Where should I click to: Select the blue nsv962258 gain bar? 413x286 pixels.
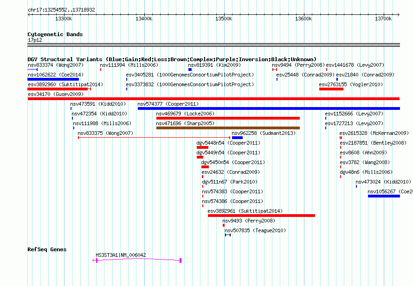coord(237,138)
